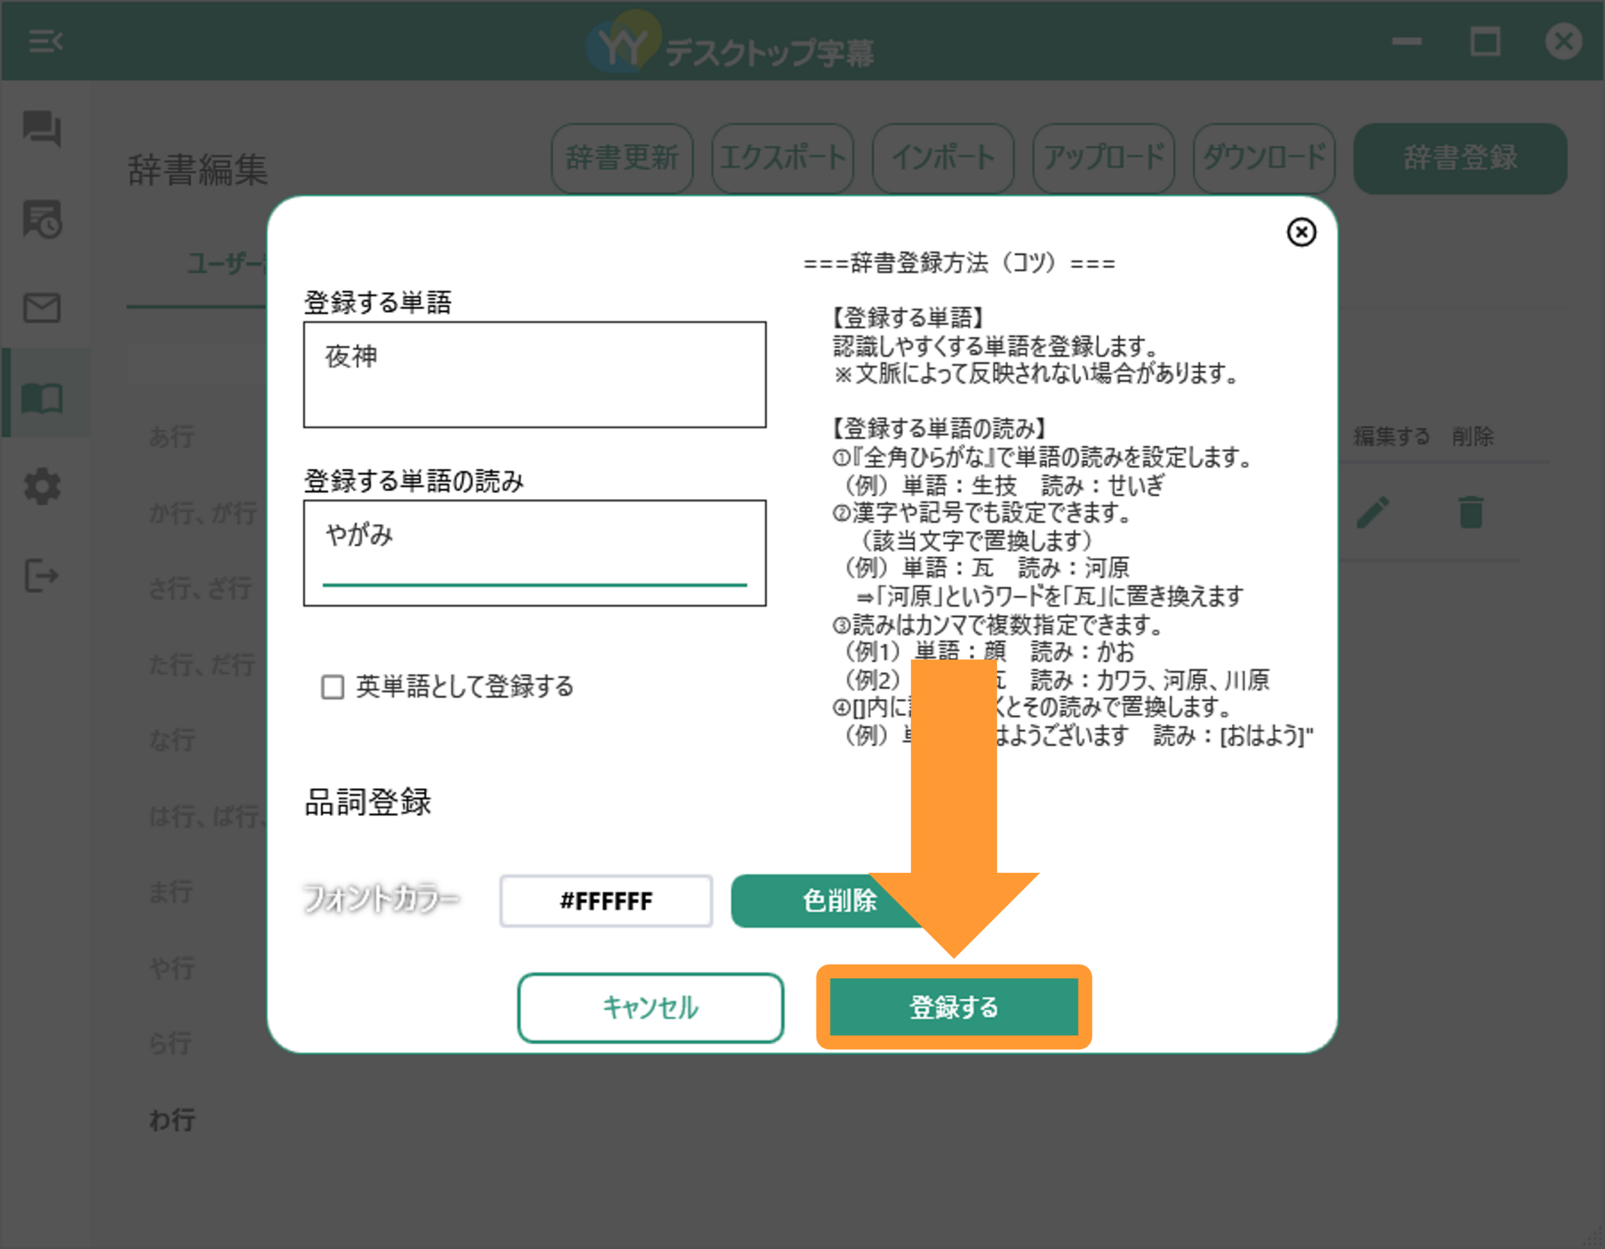Click the キャンセル button

650,1007
